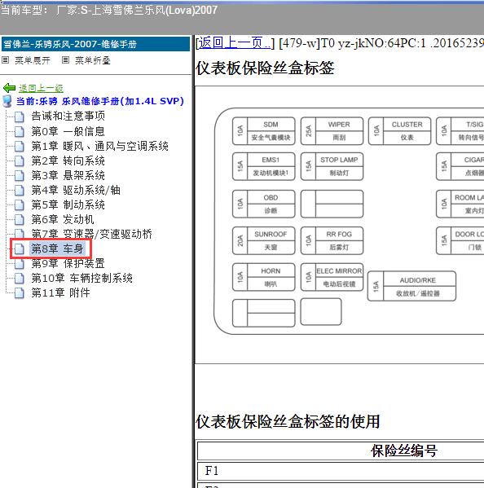Click the 仪表板保险丝盒标签 heading

tap(265, 68)
